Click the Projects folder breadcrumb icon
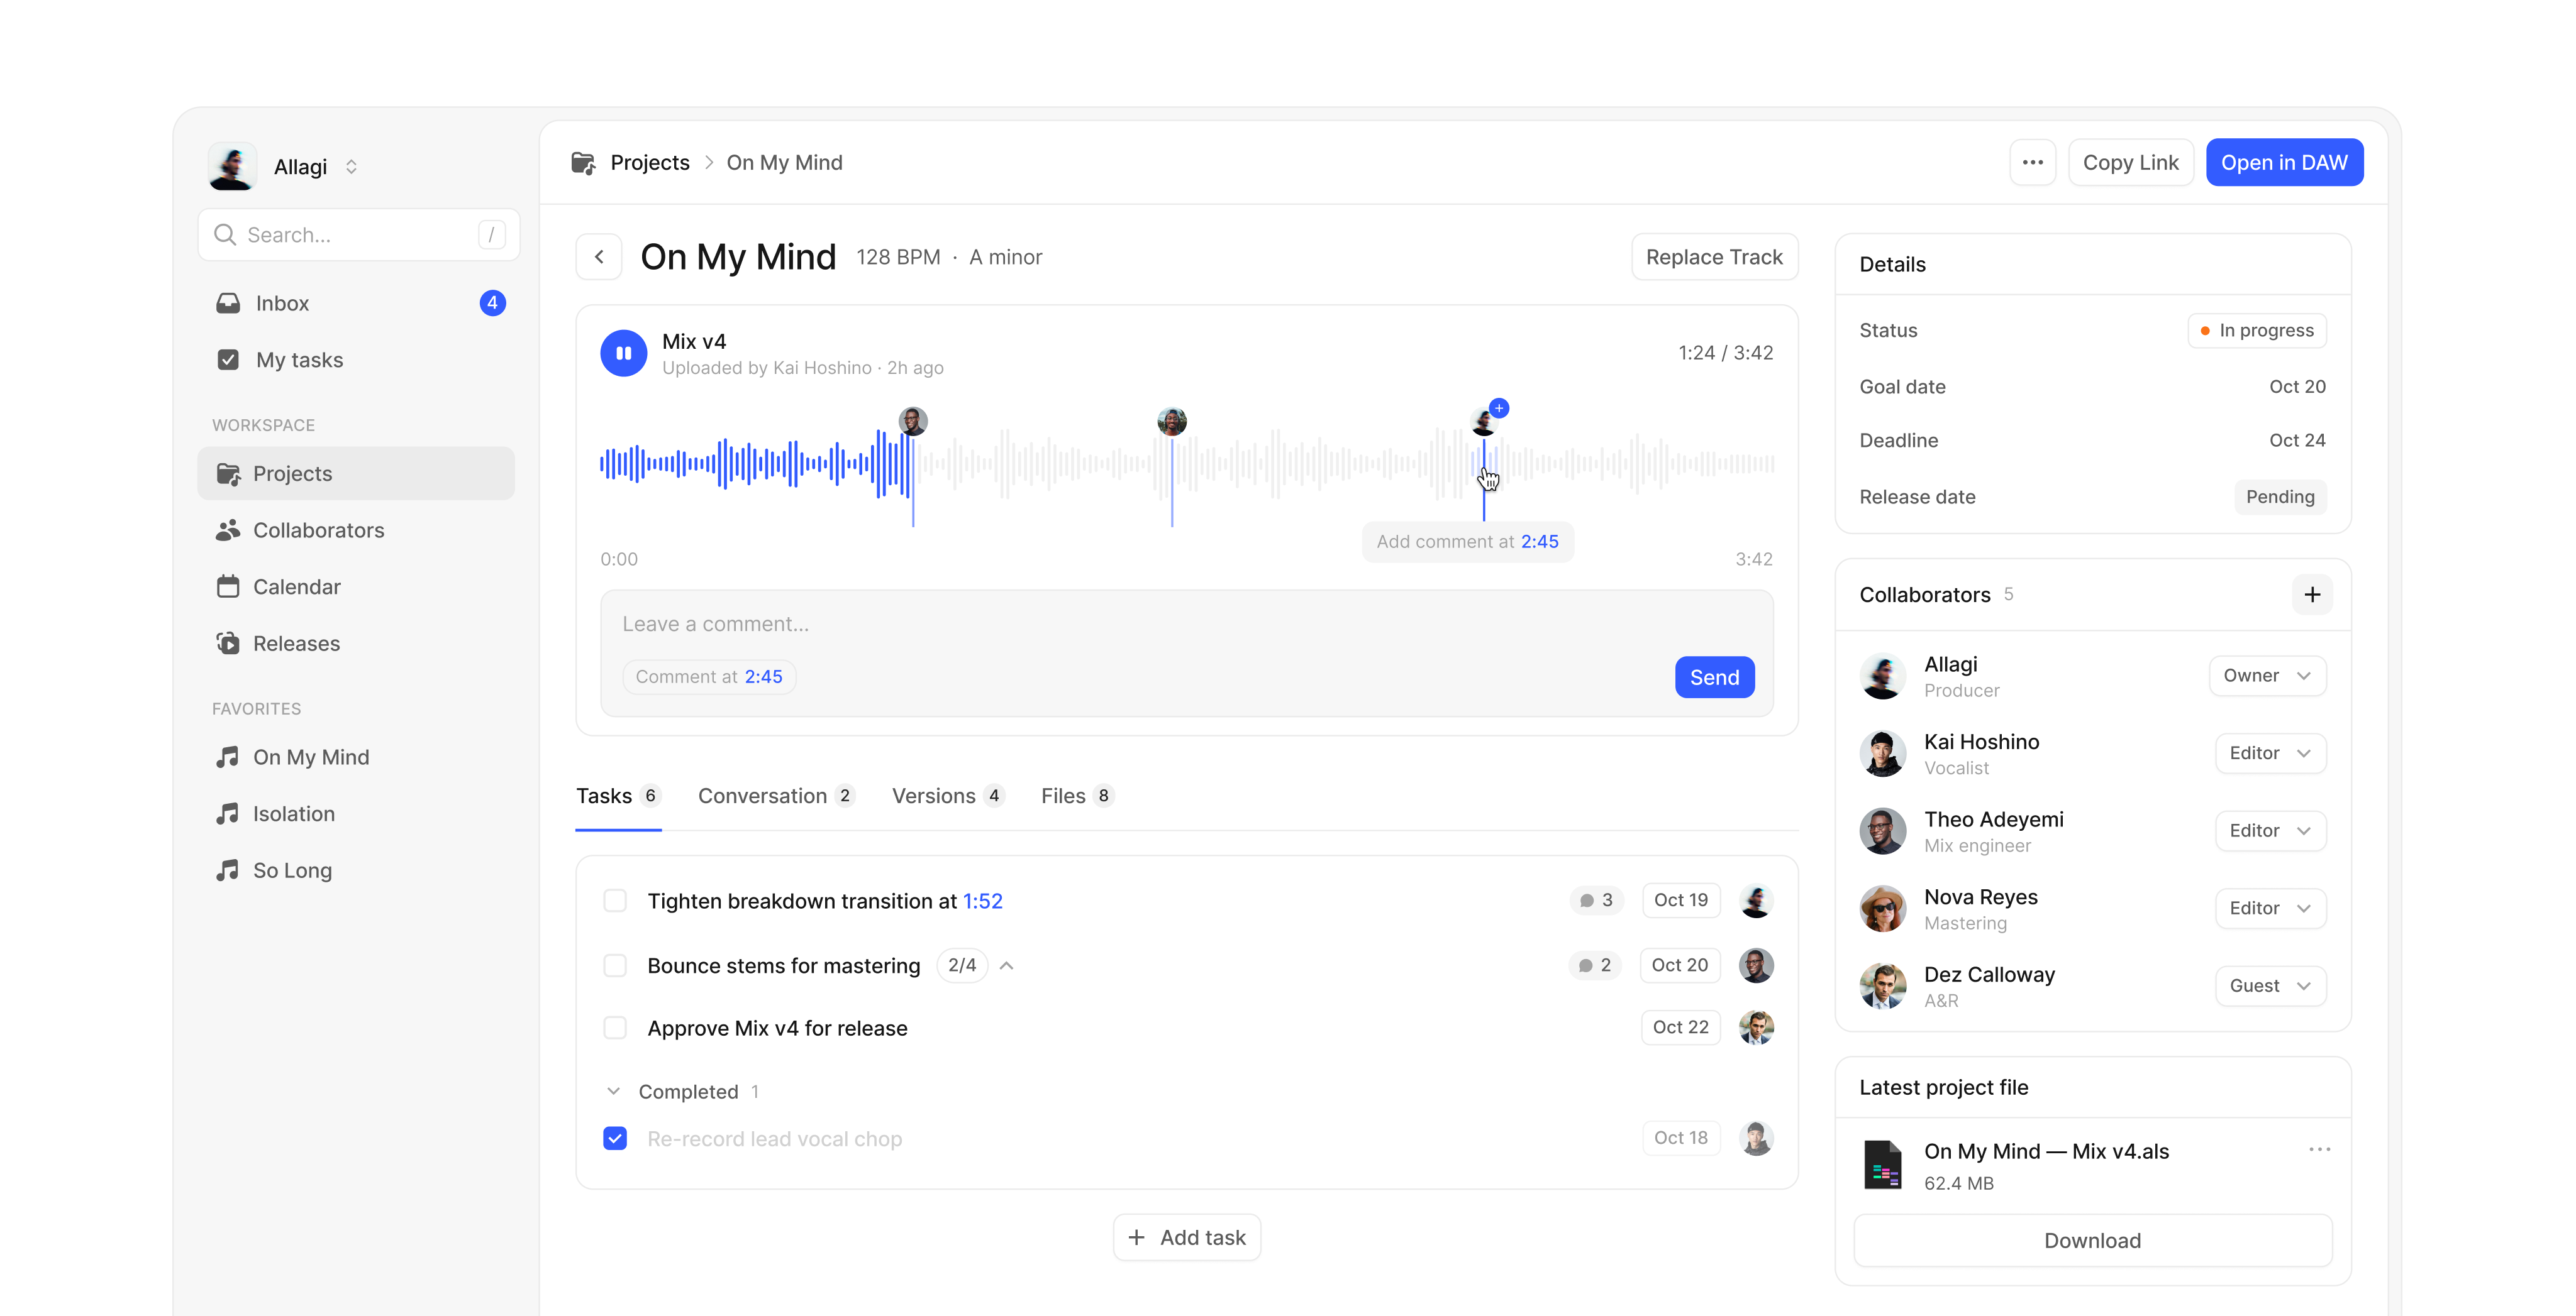This screenshot has height=1316, width=2576. 583,162
